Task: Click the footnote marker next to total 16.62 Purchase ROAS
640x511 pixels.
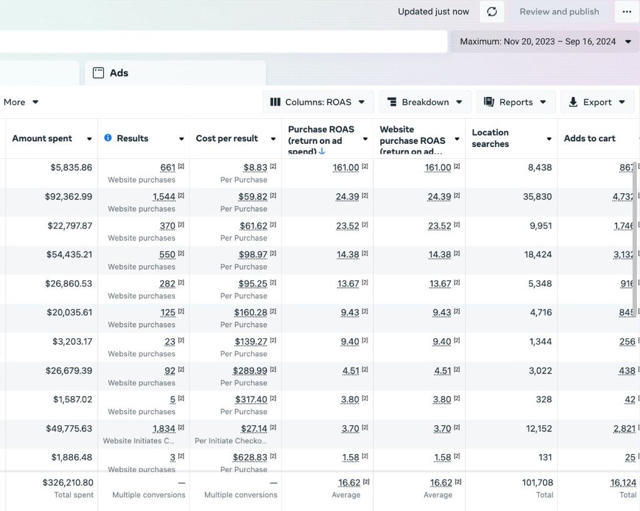Action: point(366,482)
